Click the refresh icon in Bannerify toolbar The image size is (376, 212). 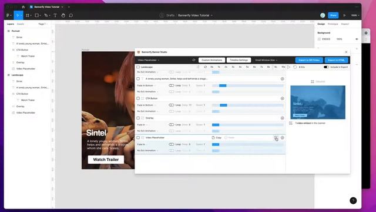click(194, 60)
